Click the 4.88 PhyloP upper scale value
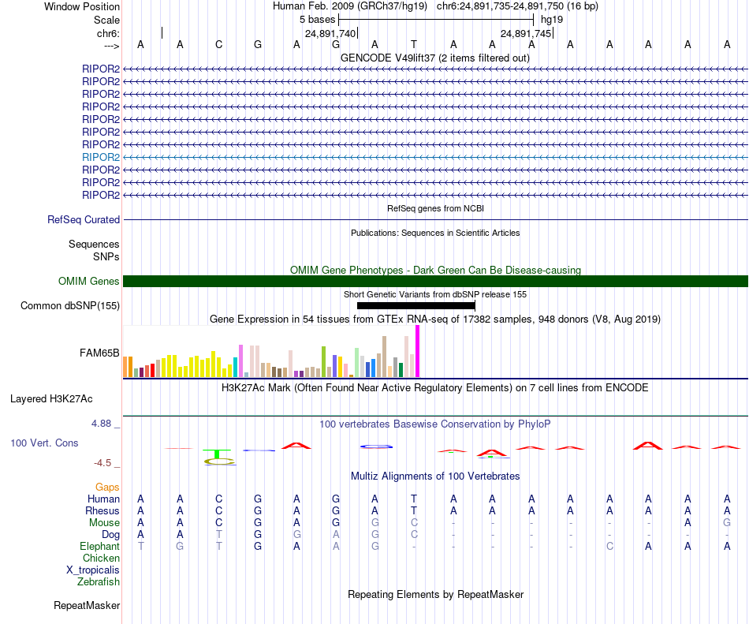This screenshot has height=624, width=749. (x=101, y=424)
